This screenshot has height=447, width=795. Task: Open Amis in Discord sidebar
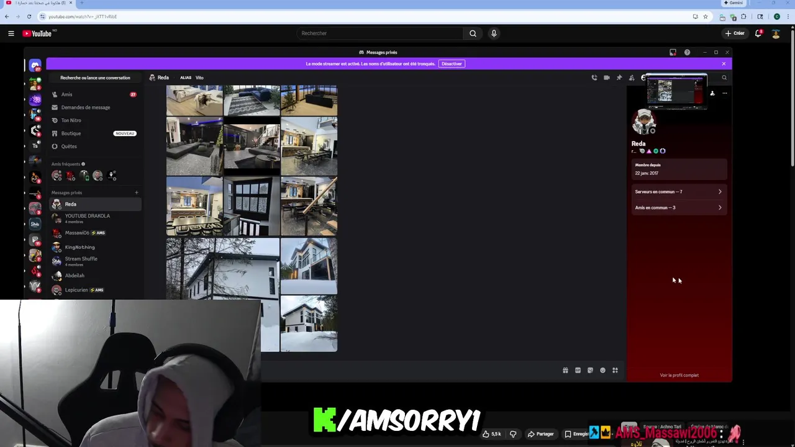point(95,94)
